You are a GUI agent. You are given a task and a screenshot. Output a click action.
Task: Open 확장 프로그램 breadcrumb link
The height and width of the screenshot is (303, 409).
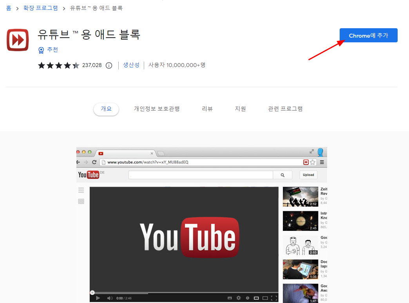click(40, 8)
